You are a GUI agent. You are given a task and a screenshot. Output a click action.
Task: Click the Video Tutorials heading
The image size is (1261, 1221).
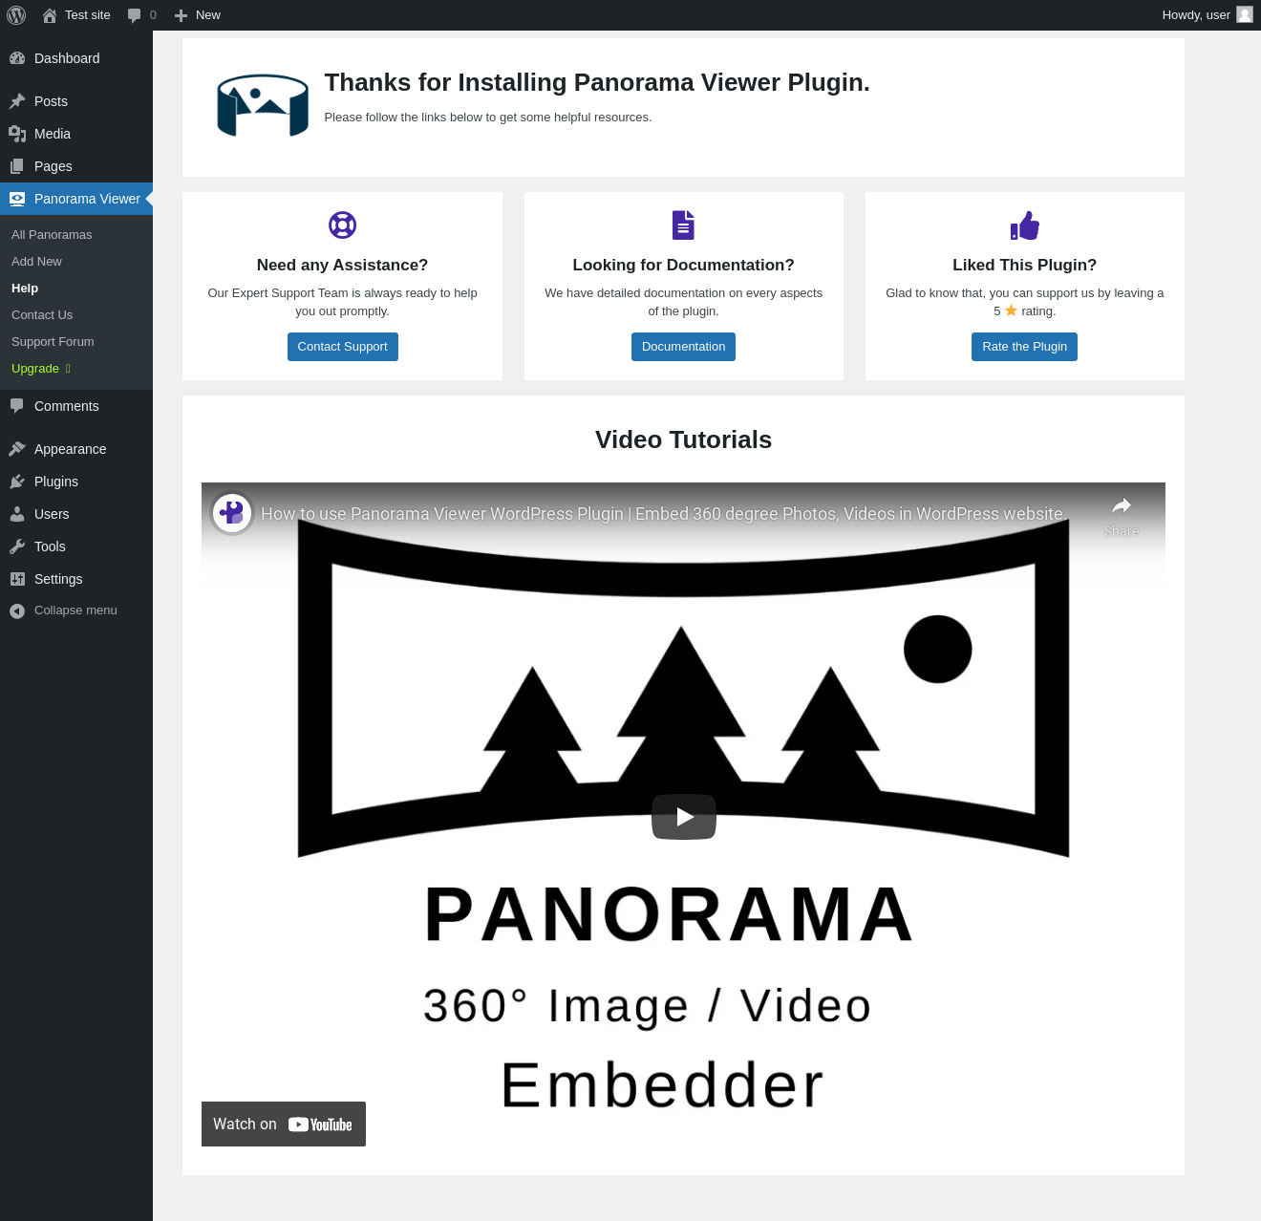[x=683, y=439]
